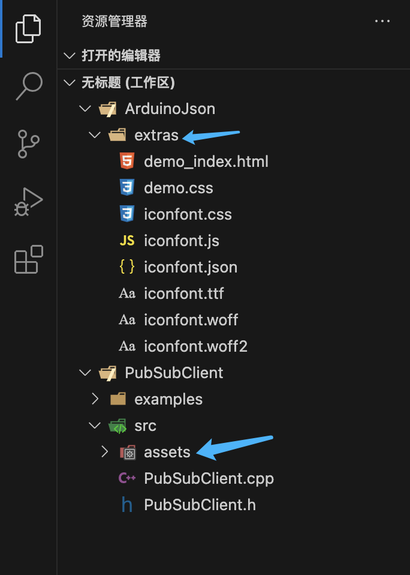Open the Search view in the activity bar
Screen dimensions: 410x575
point(28,86)
